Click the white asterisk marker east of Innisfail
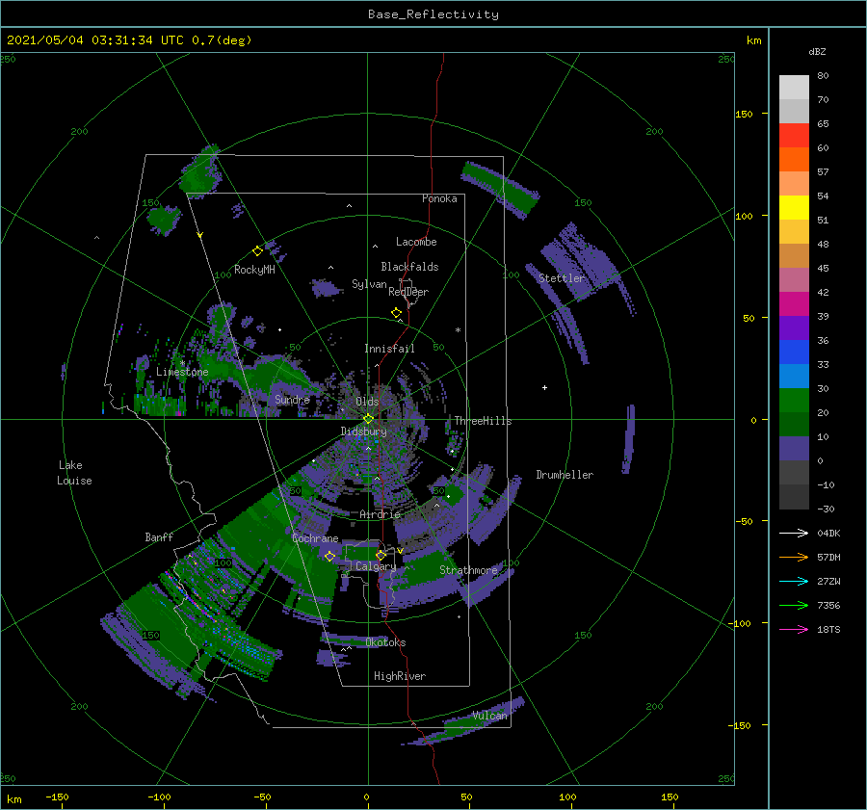Screen dimensions: 867x810 [458, 330]
